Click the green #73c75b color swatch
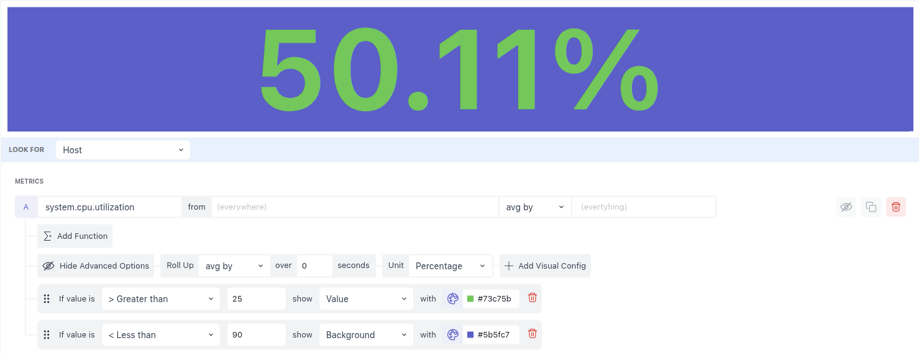 click(x=470, y=299)
